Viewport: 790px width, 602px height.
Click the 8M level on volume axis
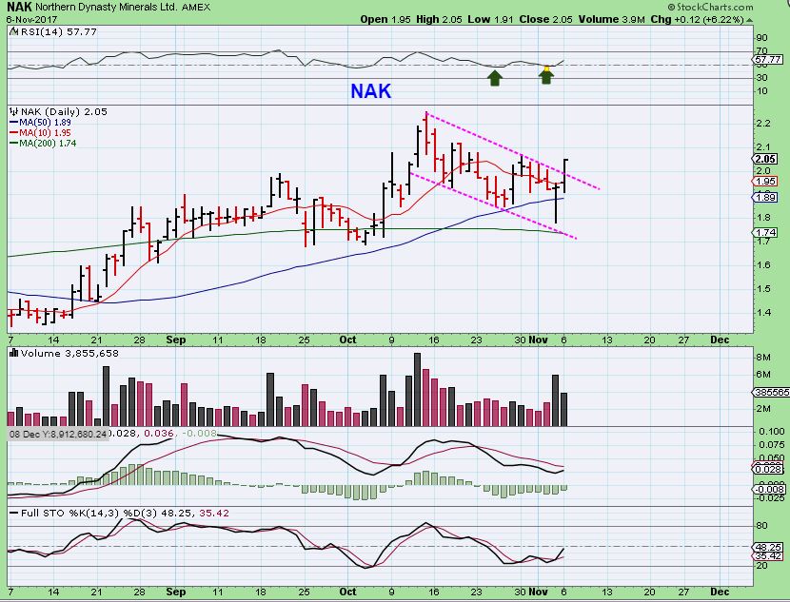coord(763,358)
